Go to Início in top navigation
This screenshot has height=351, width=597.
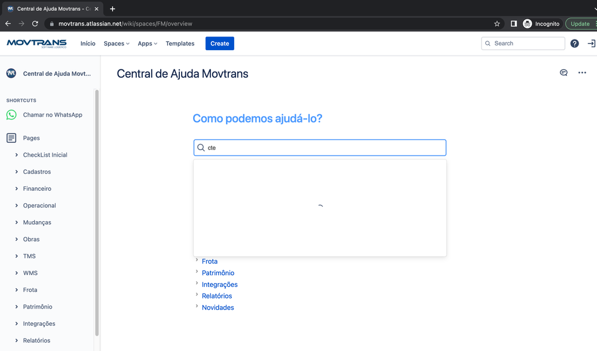click(x=88, y=44)
